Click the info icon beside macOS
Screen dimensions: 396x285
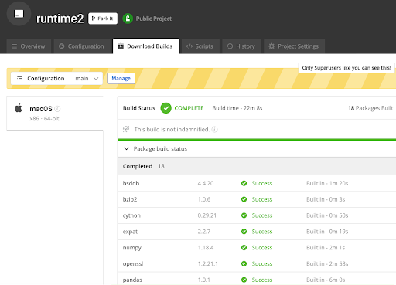point(57,109)
